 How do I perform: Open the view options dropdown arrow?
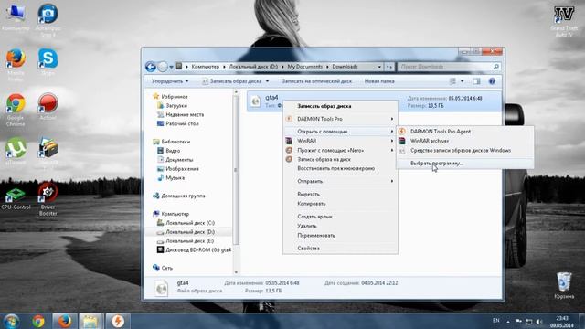(x=462, y=81)
